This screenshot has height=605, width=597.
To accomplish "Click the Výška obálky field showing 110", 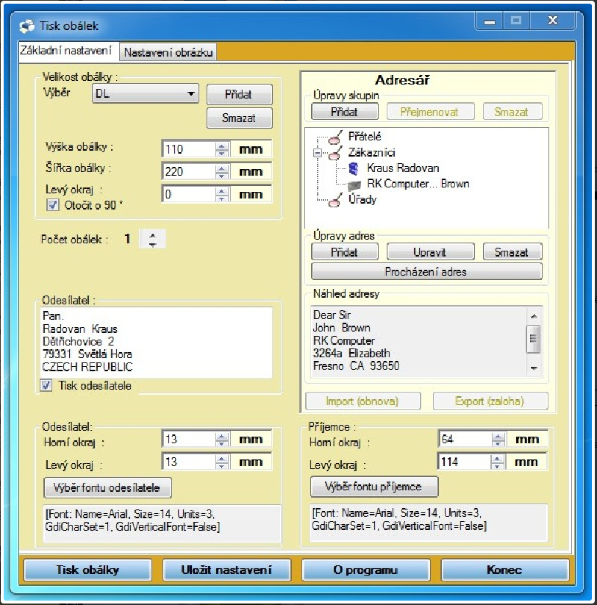I will [189, 149].
